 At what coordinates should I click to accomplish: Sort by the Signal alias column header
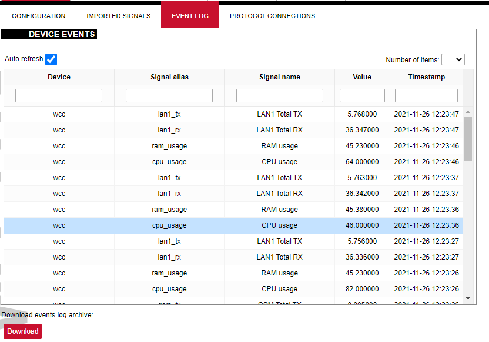169,77
